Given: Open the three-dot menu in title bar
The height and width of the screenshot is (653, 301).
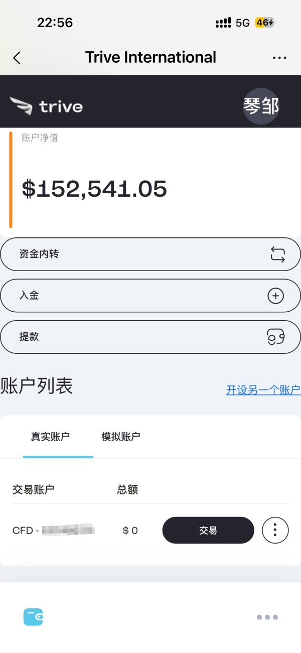Looking at the screenshot, I should tap(279, 58).
